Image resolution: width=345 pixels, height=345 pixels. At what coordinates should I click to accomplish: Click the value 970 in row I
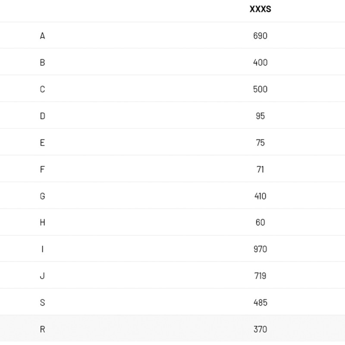coord(260,249)
